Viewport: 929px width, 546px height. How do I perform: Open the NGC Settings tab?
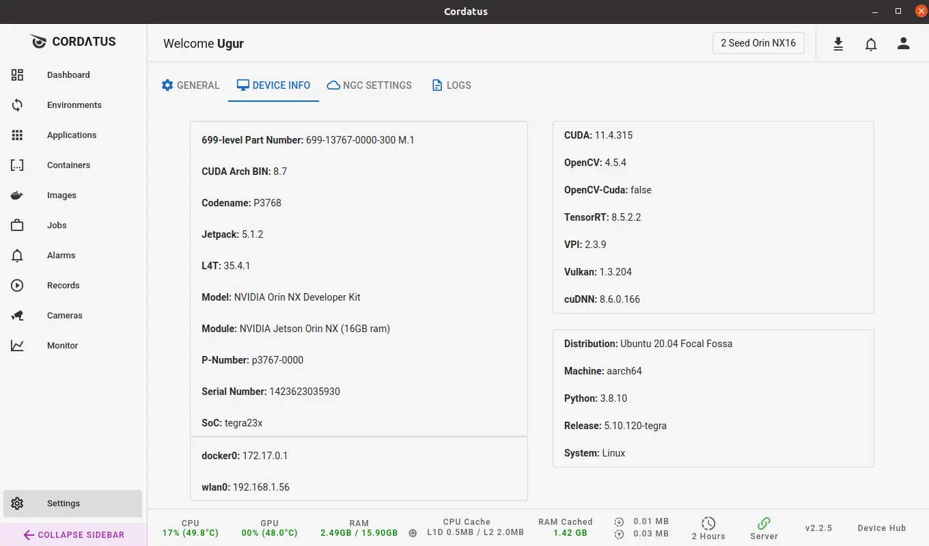[x=370, y=85]
